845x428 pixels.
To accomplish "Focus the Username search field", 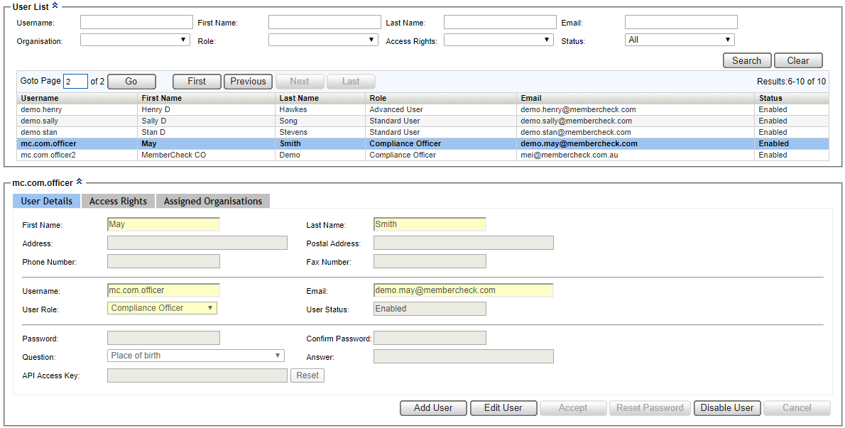I will point(136,22).
